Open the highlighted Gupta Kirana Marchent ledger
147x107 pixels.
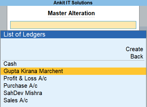point(73,71)
